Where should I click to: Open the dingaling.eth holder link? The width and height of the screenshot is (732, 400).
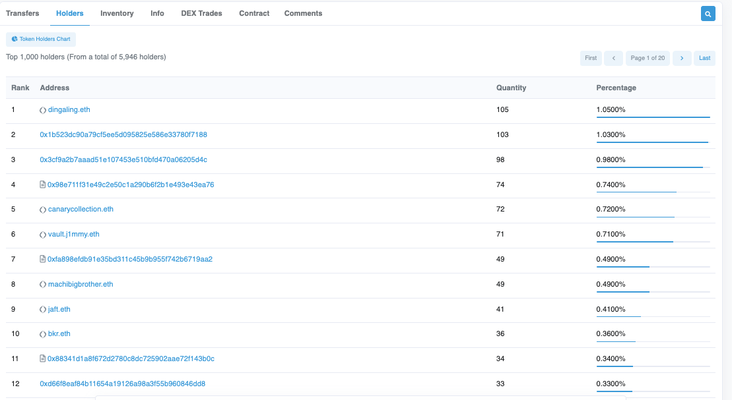(69, 109)
